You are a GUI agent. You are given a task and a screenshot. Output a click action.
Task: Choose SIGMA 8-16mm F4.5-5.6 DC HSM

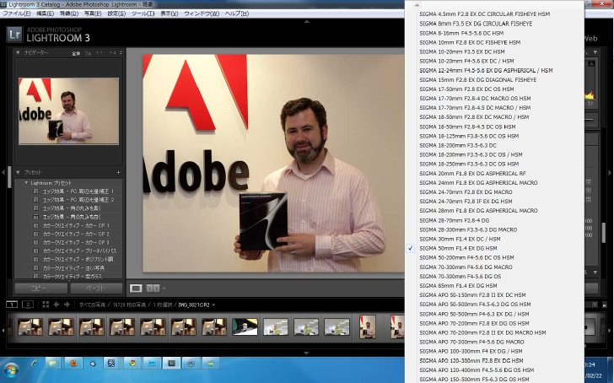pyautogui.click(x=461, y=33)
